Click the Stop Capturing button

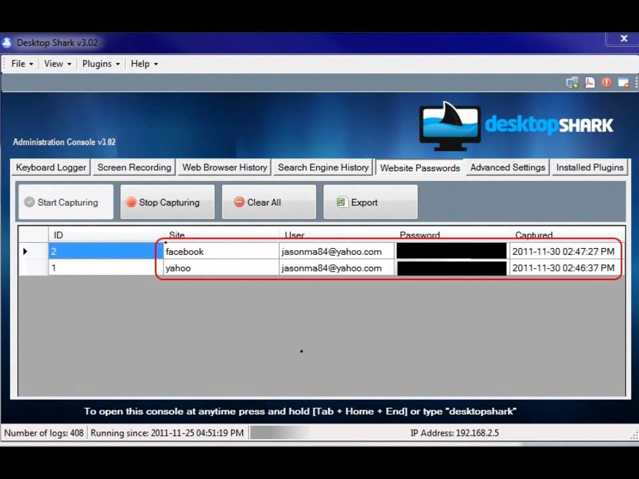click(168, 202)
